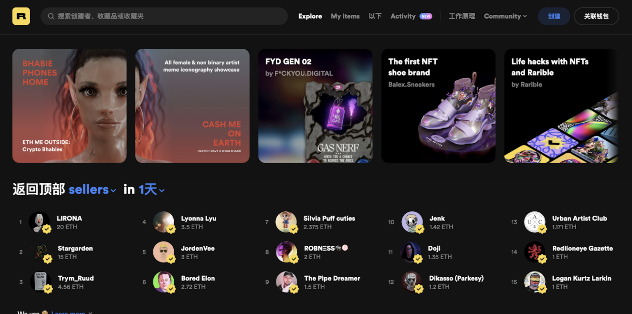Go to the Explore tab

pyautogui.click(x=310, y=16)
